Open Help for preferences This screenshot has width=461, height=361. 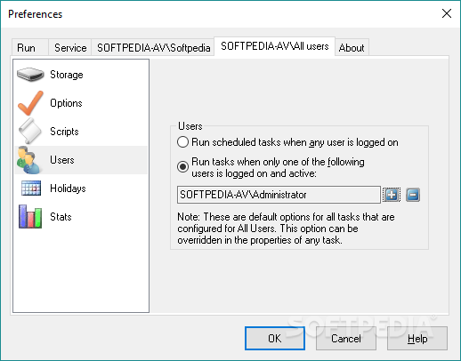click(x=417, y=338)
